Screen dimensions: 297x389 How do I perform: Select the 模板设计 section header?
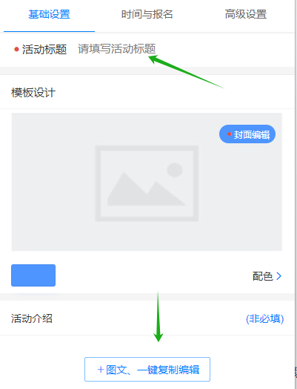point(33,93)
